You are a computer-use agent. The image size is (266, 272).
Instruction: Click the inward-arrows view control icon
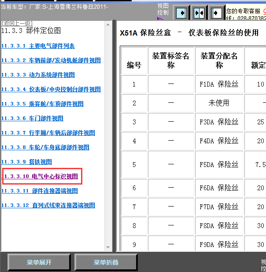point(199,13)
